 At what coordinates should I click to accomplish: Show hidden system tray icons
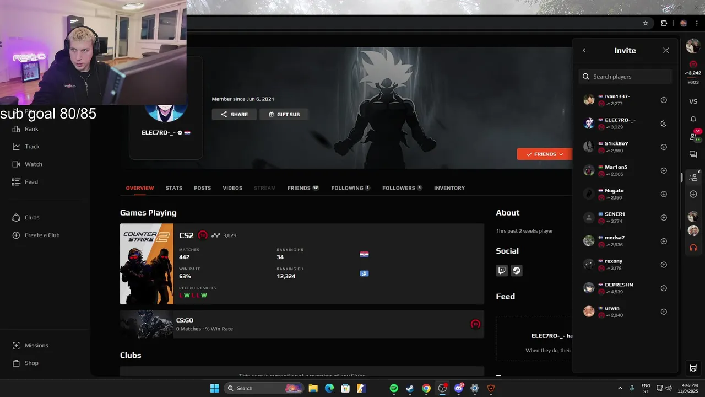[x=620, y=388]
